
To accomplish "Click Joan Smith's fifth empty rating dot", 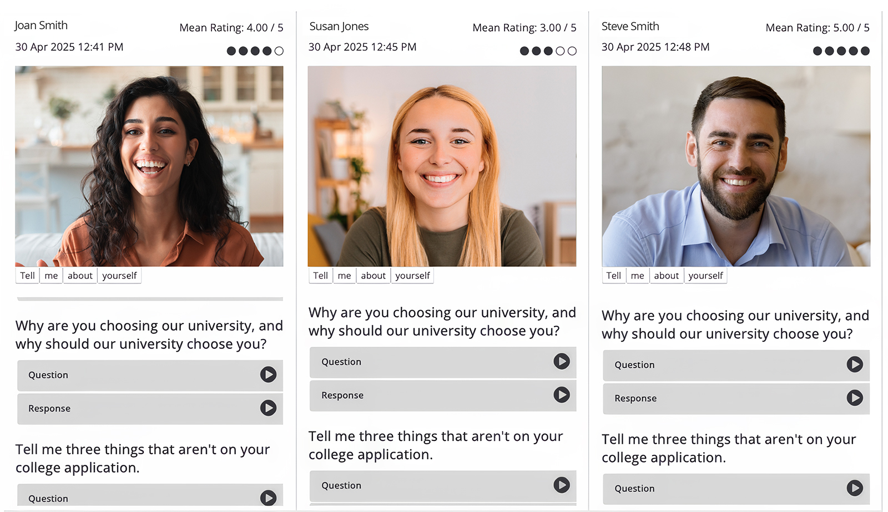I will point(279,51).
